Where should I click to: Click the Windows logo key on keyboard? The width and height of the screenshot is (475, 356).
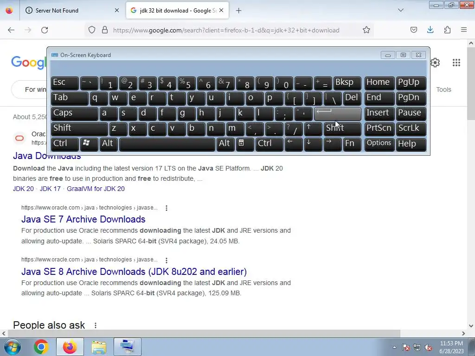pos(89,144)
